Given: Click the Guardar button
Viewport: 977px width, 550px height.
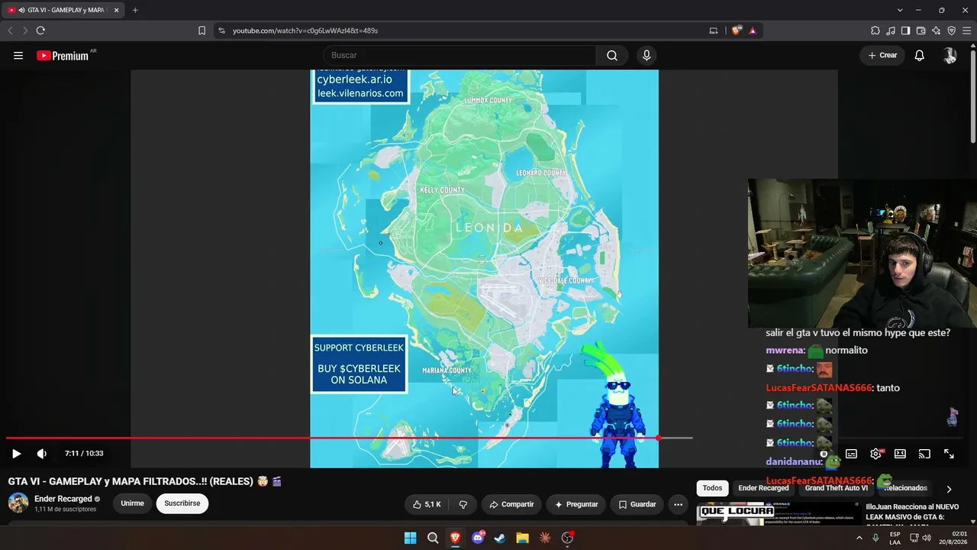Looking at the screenshot, I should pyautogui.click(x=637, y=504).
